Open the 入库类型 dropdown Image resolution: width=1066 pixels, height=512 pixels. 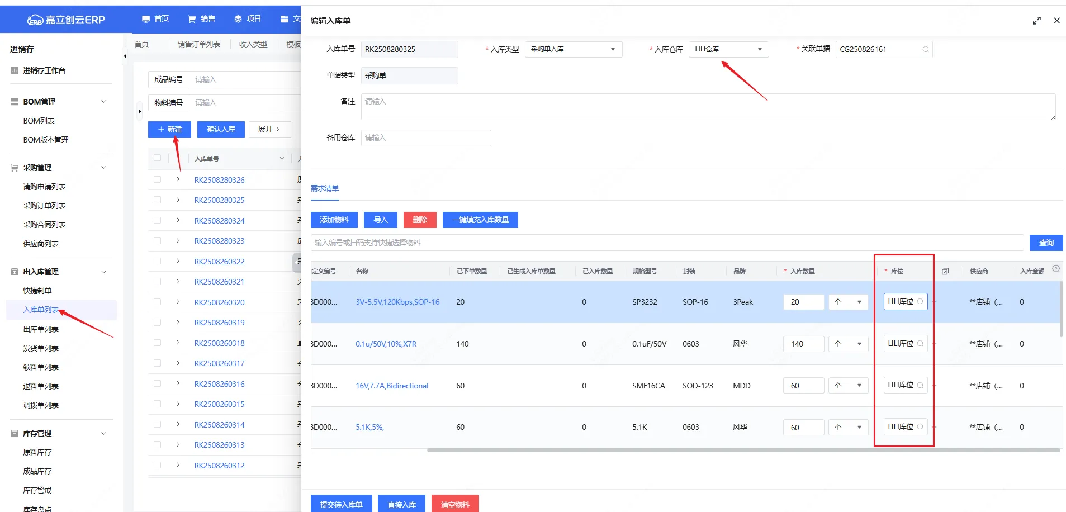point(573,49)
